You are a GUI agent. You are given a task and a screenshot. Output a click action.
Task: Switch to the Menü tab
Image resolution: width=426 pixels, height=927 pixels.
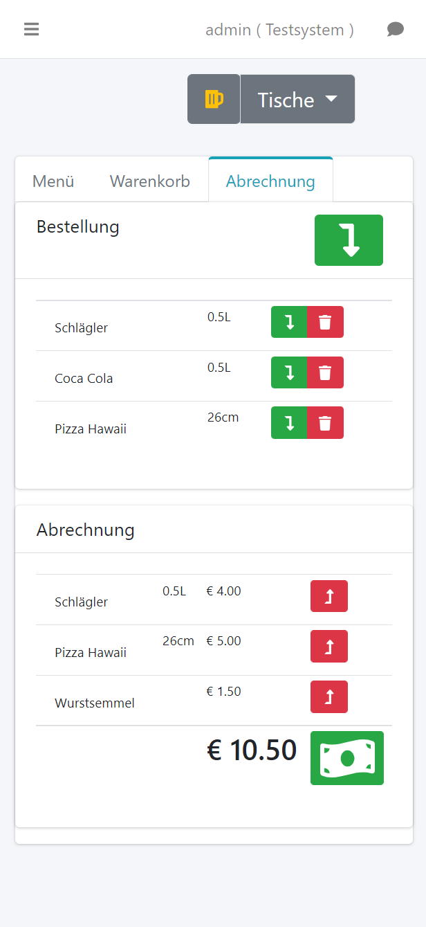pyautogui.click(x=53, y=181)
